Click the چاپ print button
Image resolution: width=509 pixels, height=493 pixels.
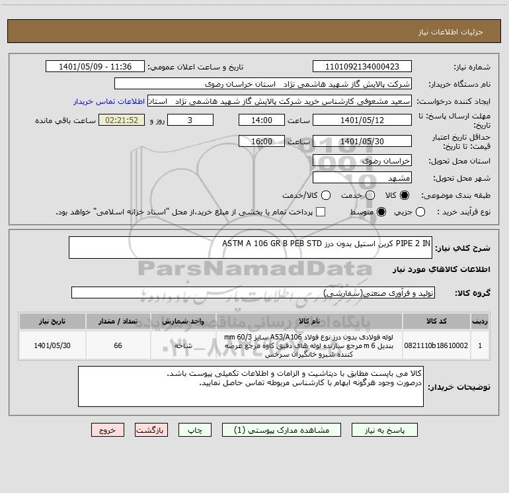tap(195, 430)
